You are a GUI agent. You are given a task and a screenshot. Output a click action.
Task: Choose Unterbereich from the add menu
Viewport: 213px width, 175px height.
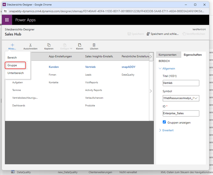(16, 73)
